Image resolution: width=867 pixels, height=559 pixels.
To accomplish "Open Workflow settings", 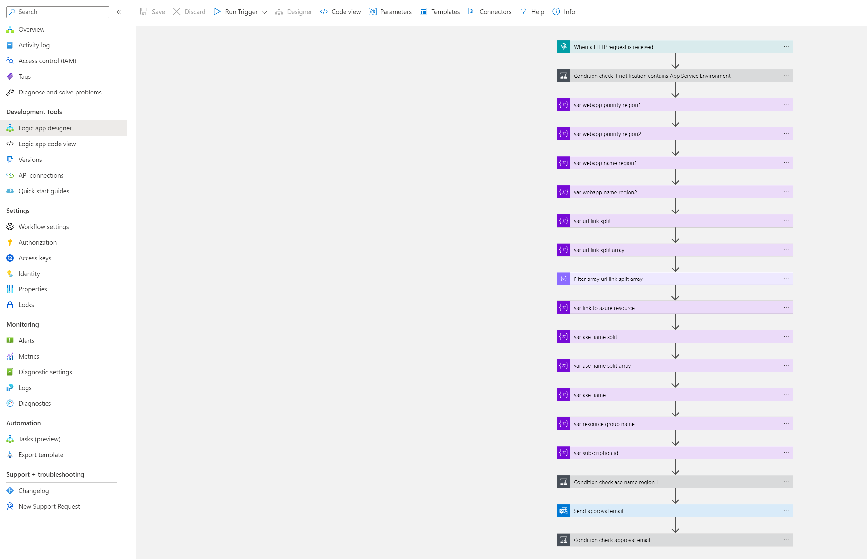I will tap(44, 226).
